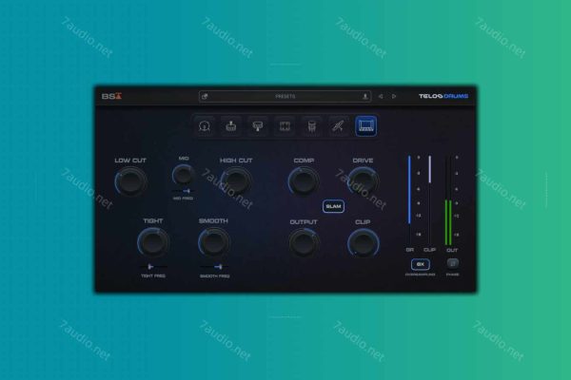Select the snare drum mode icon
Screen dimensions: 571x380
(231, 126)
